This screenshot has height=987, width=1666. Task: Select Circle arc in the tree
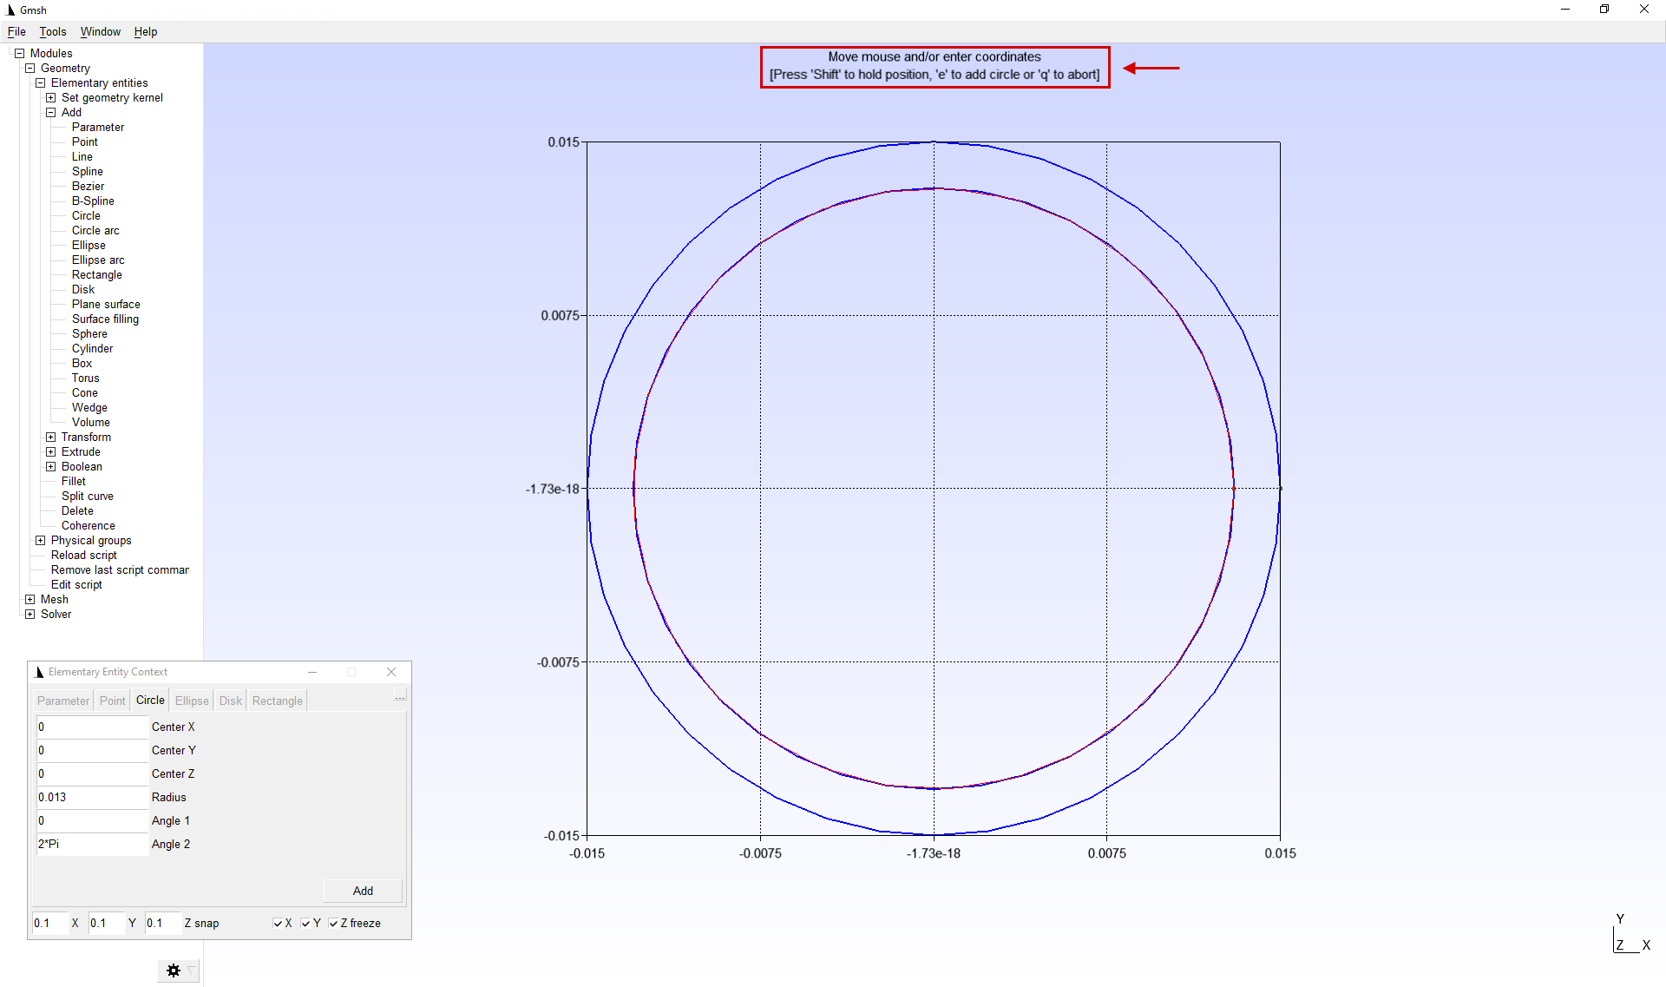[x=95, y=231]
